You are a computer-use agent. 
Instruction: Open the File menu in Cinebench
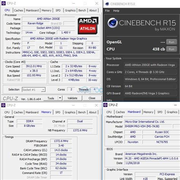(107, 11)
